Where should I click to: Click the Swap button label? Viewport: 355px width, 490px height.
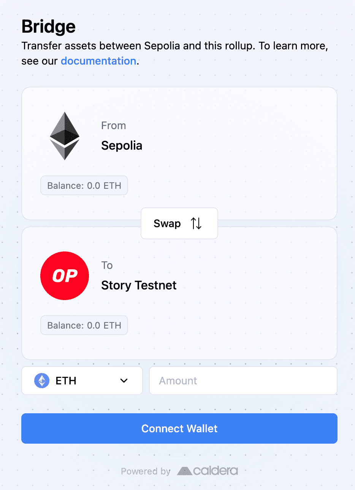pos(167,223)
